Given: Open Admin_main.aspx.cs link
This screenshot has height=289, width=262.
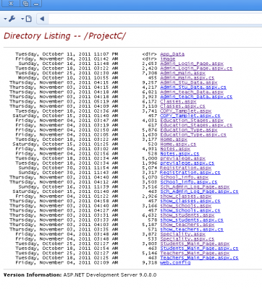Looking at the screenshot, I should tap(187, 78).
